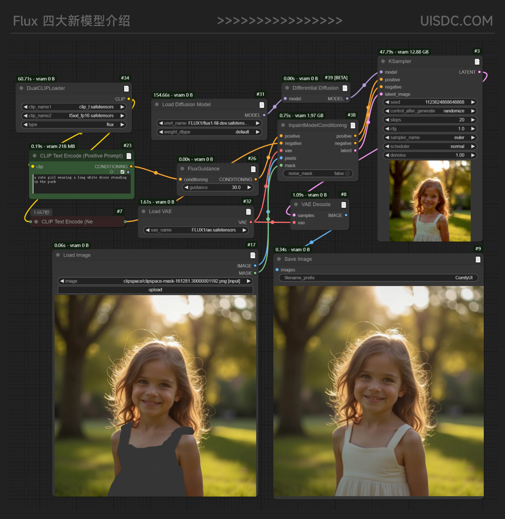This screenshot has height=519, width=505.
Task: Click the guidance 30.0 value slider
Action: click(218, 188)
